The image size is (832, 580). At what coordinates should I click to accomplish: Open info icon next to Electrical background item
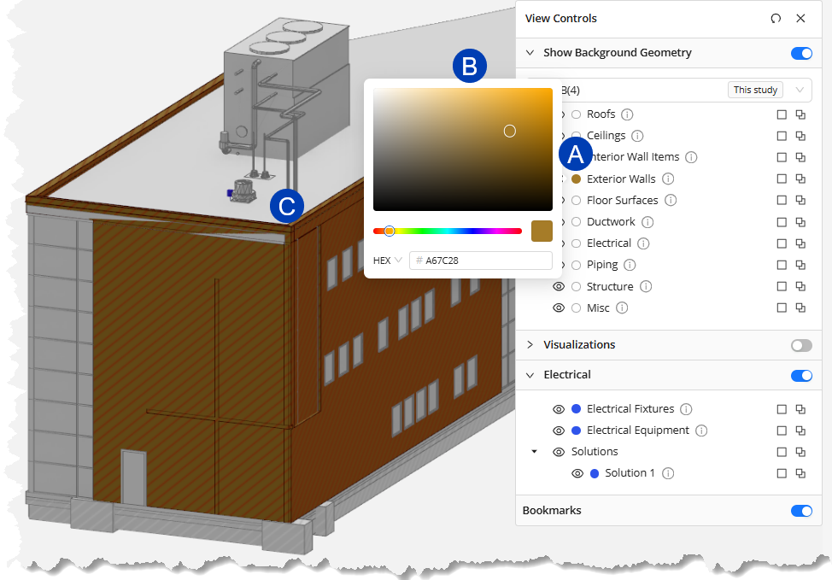643,243
